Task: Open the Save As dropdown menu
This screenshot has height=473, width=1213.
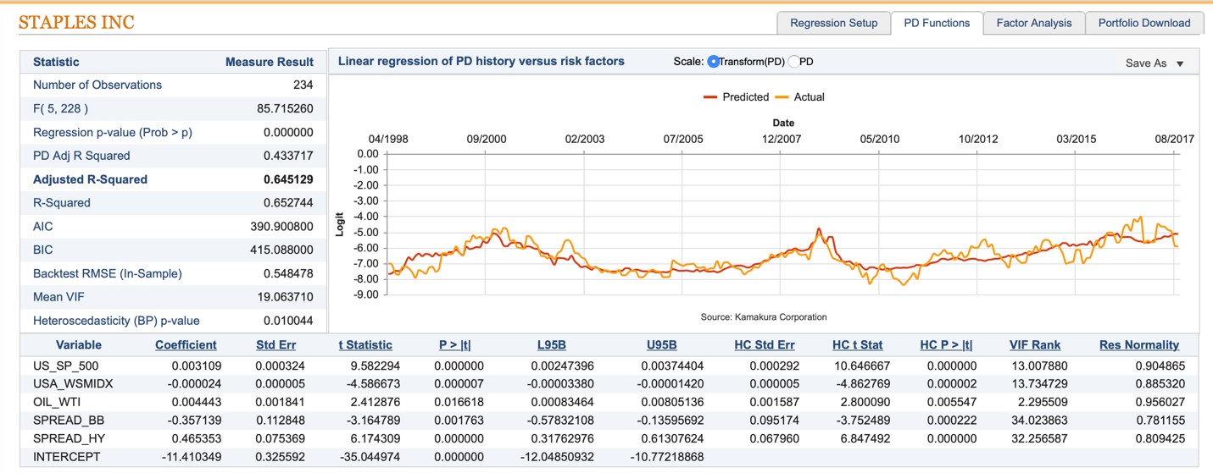Action: coord(1155,63)
